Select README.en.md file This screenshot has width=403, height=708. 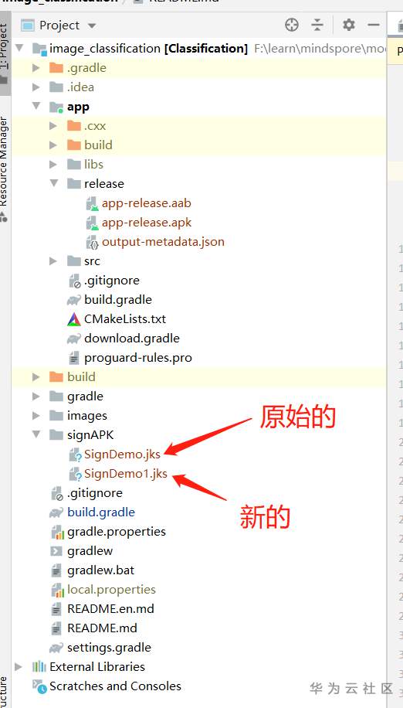coord(110,609)
